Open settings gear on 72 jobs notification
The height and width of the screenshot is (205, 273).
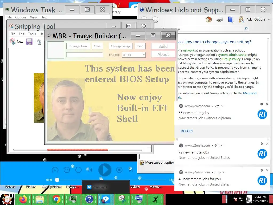pyautogui.click(x=262, y=144)
